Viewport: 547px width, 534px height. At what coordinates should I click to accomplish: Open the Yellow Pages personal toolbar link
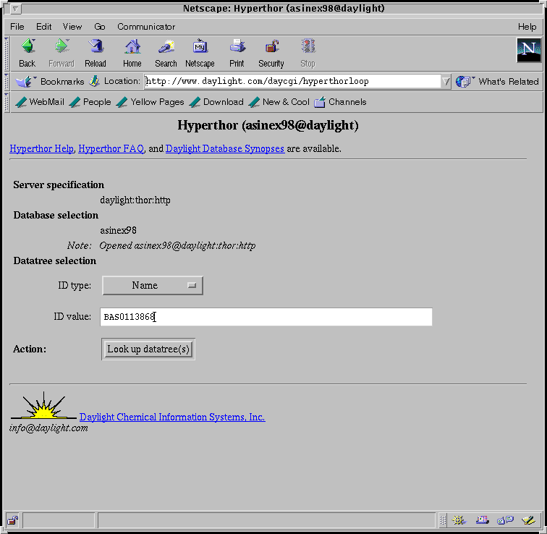click(150, 102)
